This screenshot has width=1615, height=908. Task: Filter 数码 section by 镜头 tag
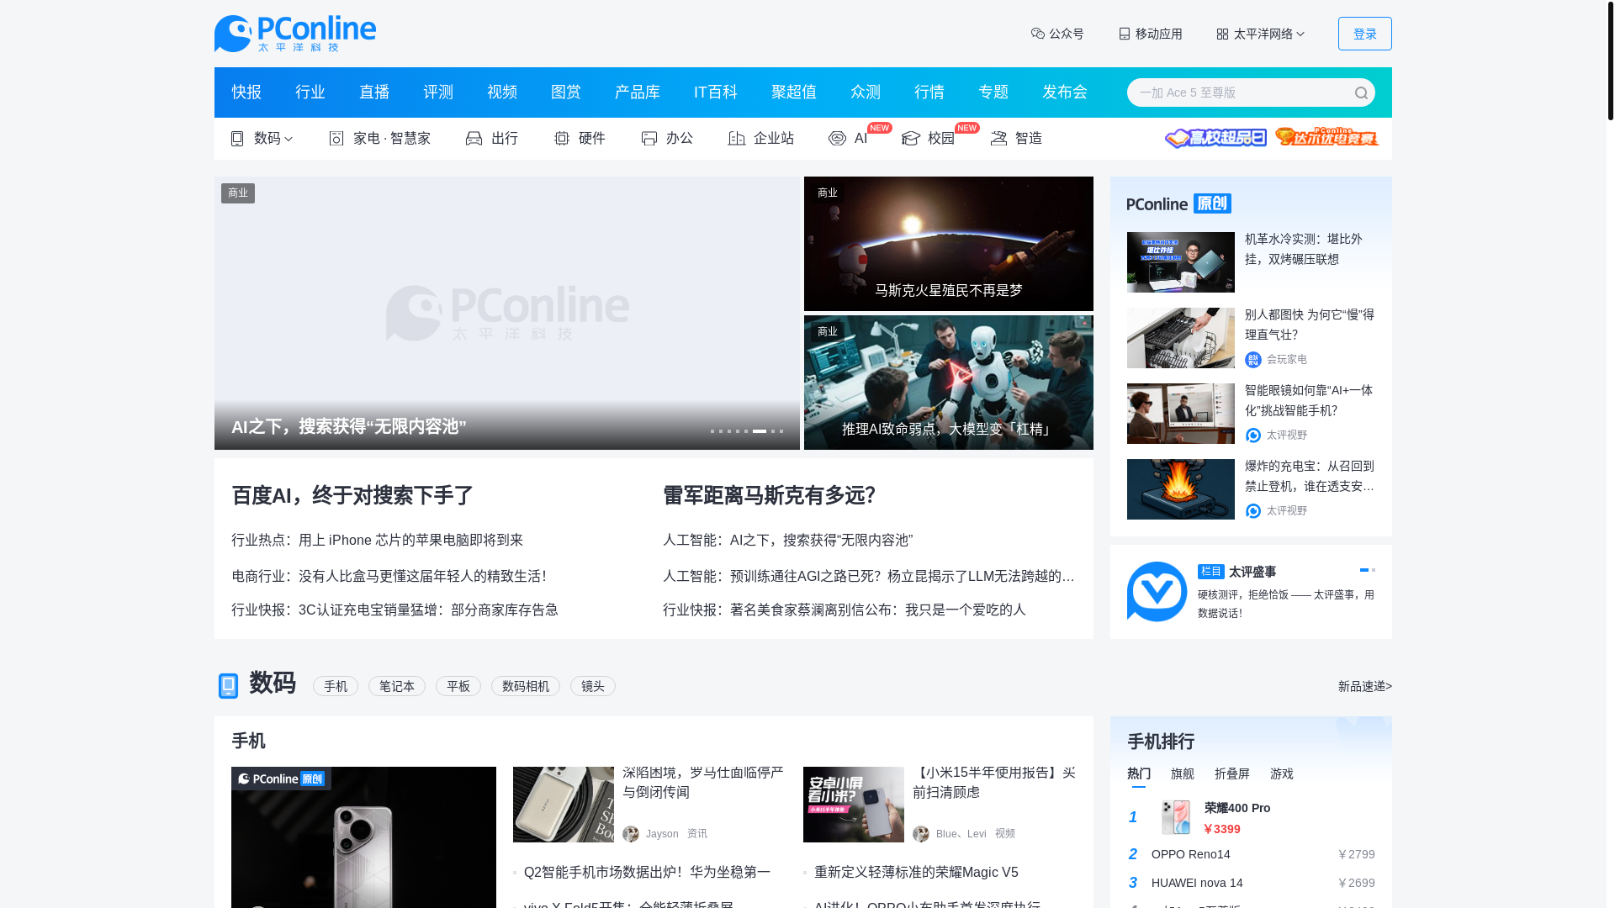593,687
